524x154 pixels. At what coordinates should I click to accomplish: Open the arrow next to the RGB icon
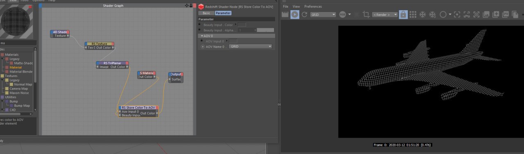coord(350,14)
